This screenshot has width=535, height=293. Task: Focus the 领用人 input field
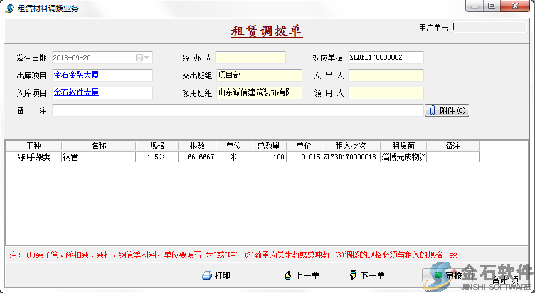(x=386, y=93)
